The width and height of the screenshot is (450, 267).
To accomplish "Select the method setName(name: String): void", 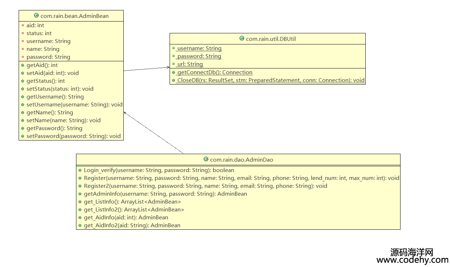I will point(63,120).
